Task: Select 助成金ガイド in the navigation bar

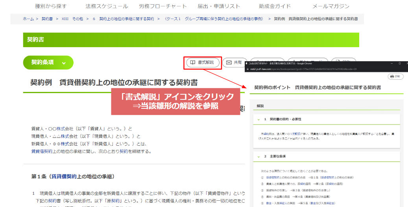Action: (275, 6)
